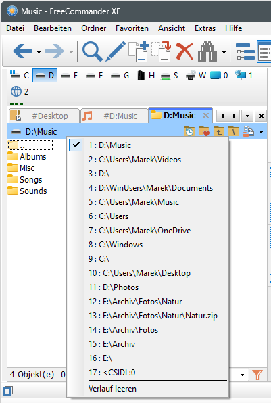Switch to the #Desktop tab
Screen dimensions: 271x403
tap(44, 116)
